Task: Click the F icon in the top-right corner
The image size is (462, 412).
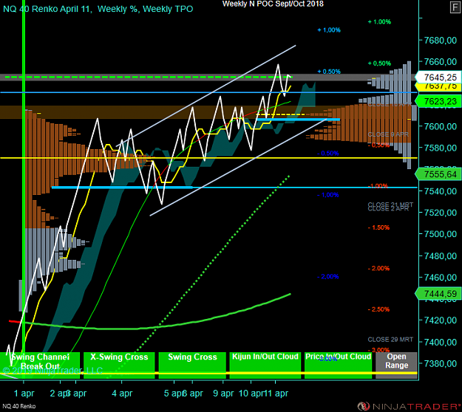Action: (455, 7)
